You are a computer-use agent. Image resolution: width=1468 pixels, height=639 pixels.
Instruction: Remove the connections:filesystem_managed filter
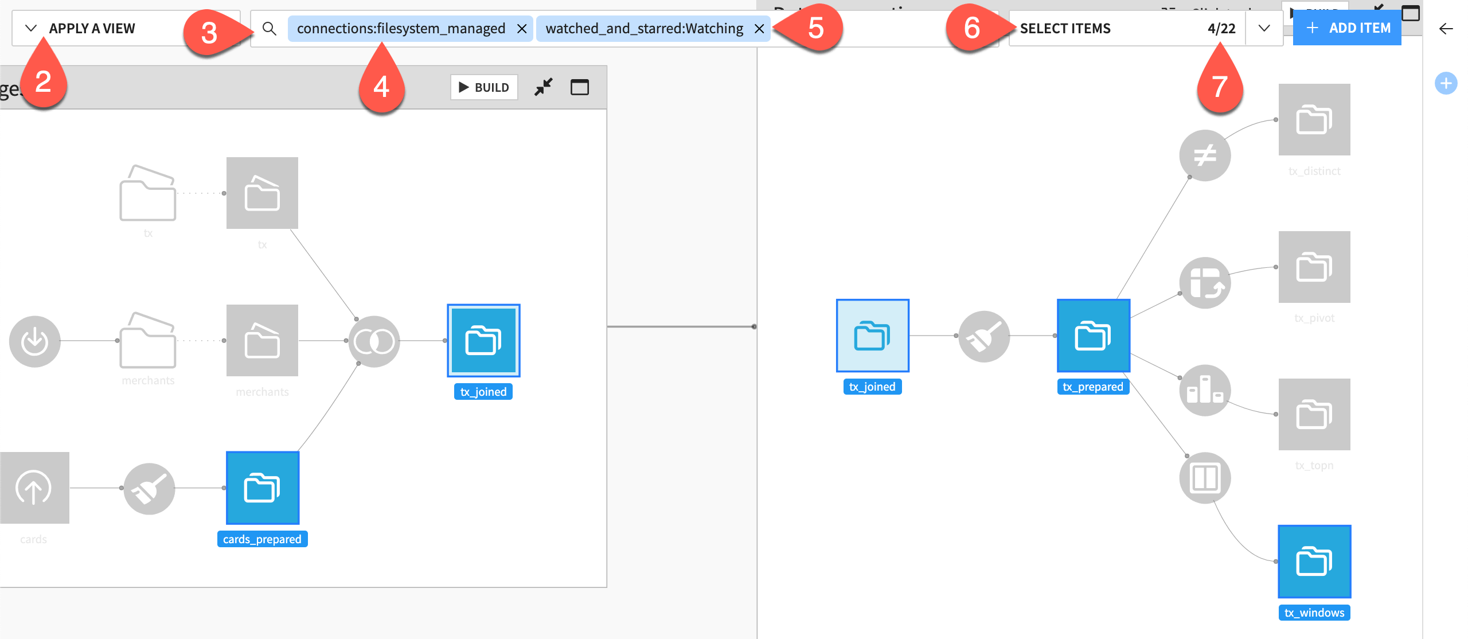[x=522, y=29]
